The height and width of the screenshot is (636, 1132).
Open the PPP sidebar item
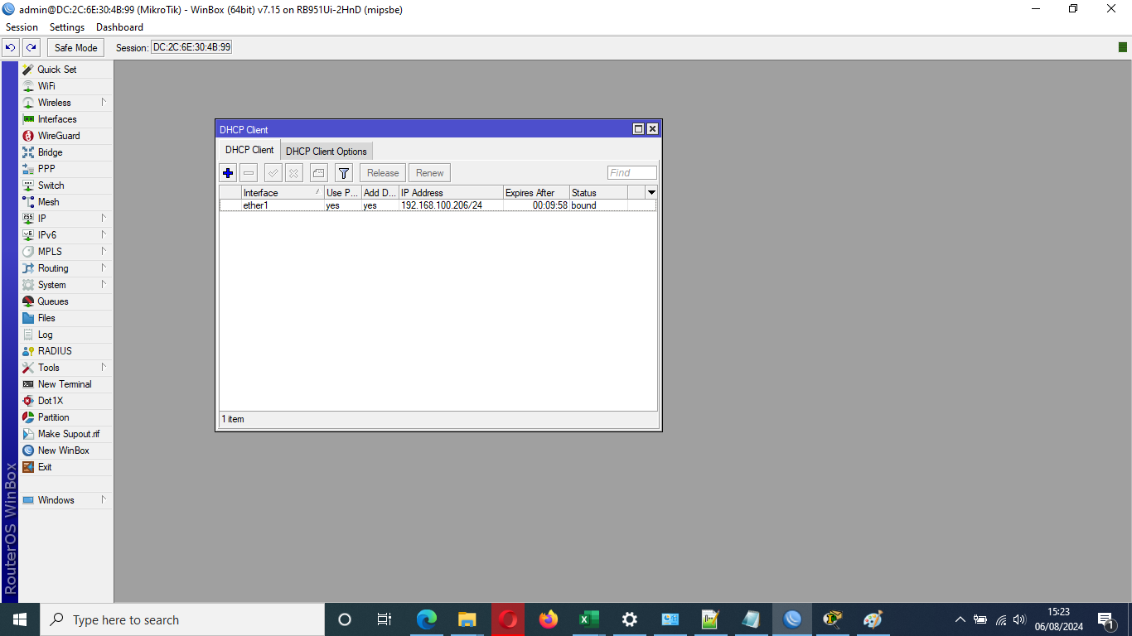point(66,169)
